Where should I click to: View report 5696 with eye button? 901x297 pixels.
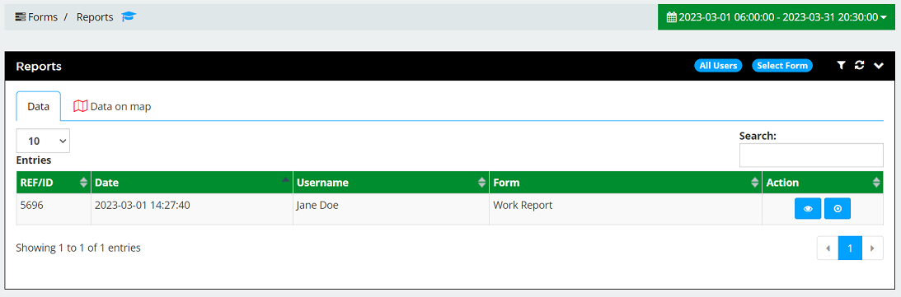808,209
